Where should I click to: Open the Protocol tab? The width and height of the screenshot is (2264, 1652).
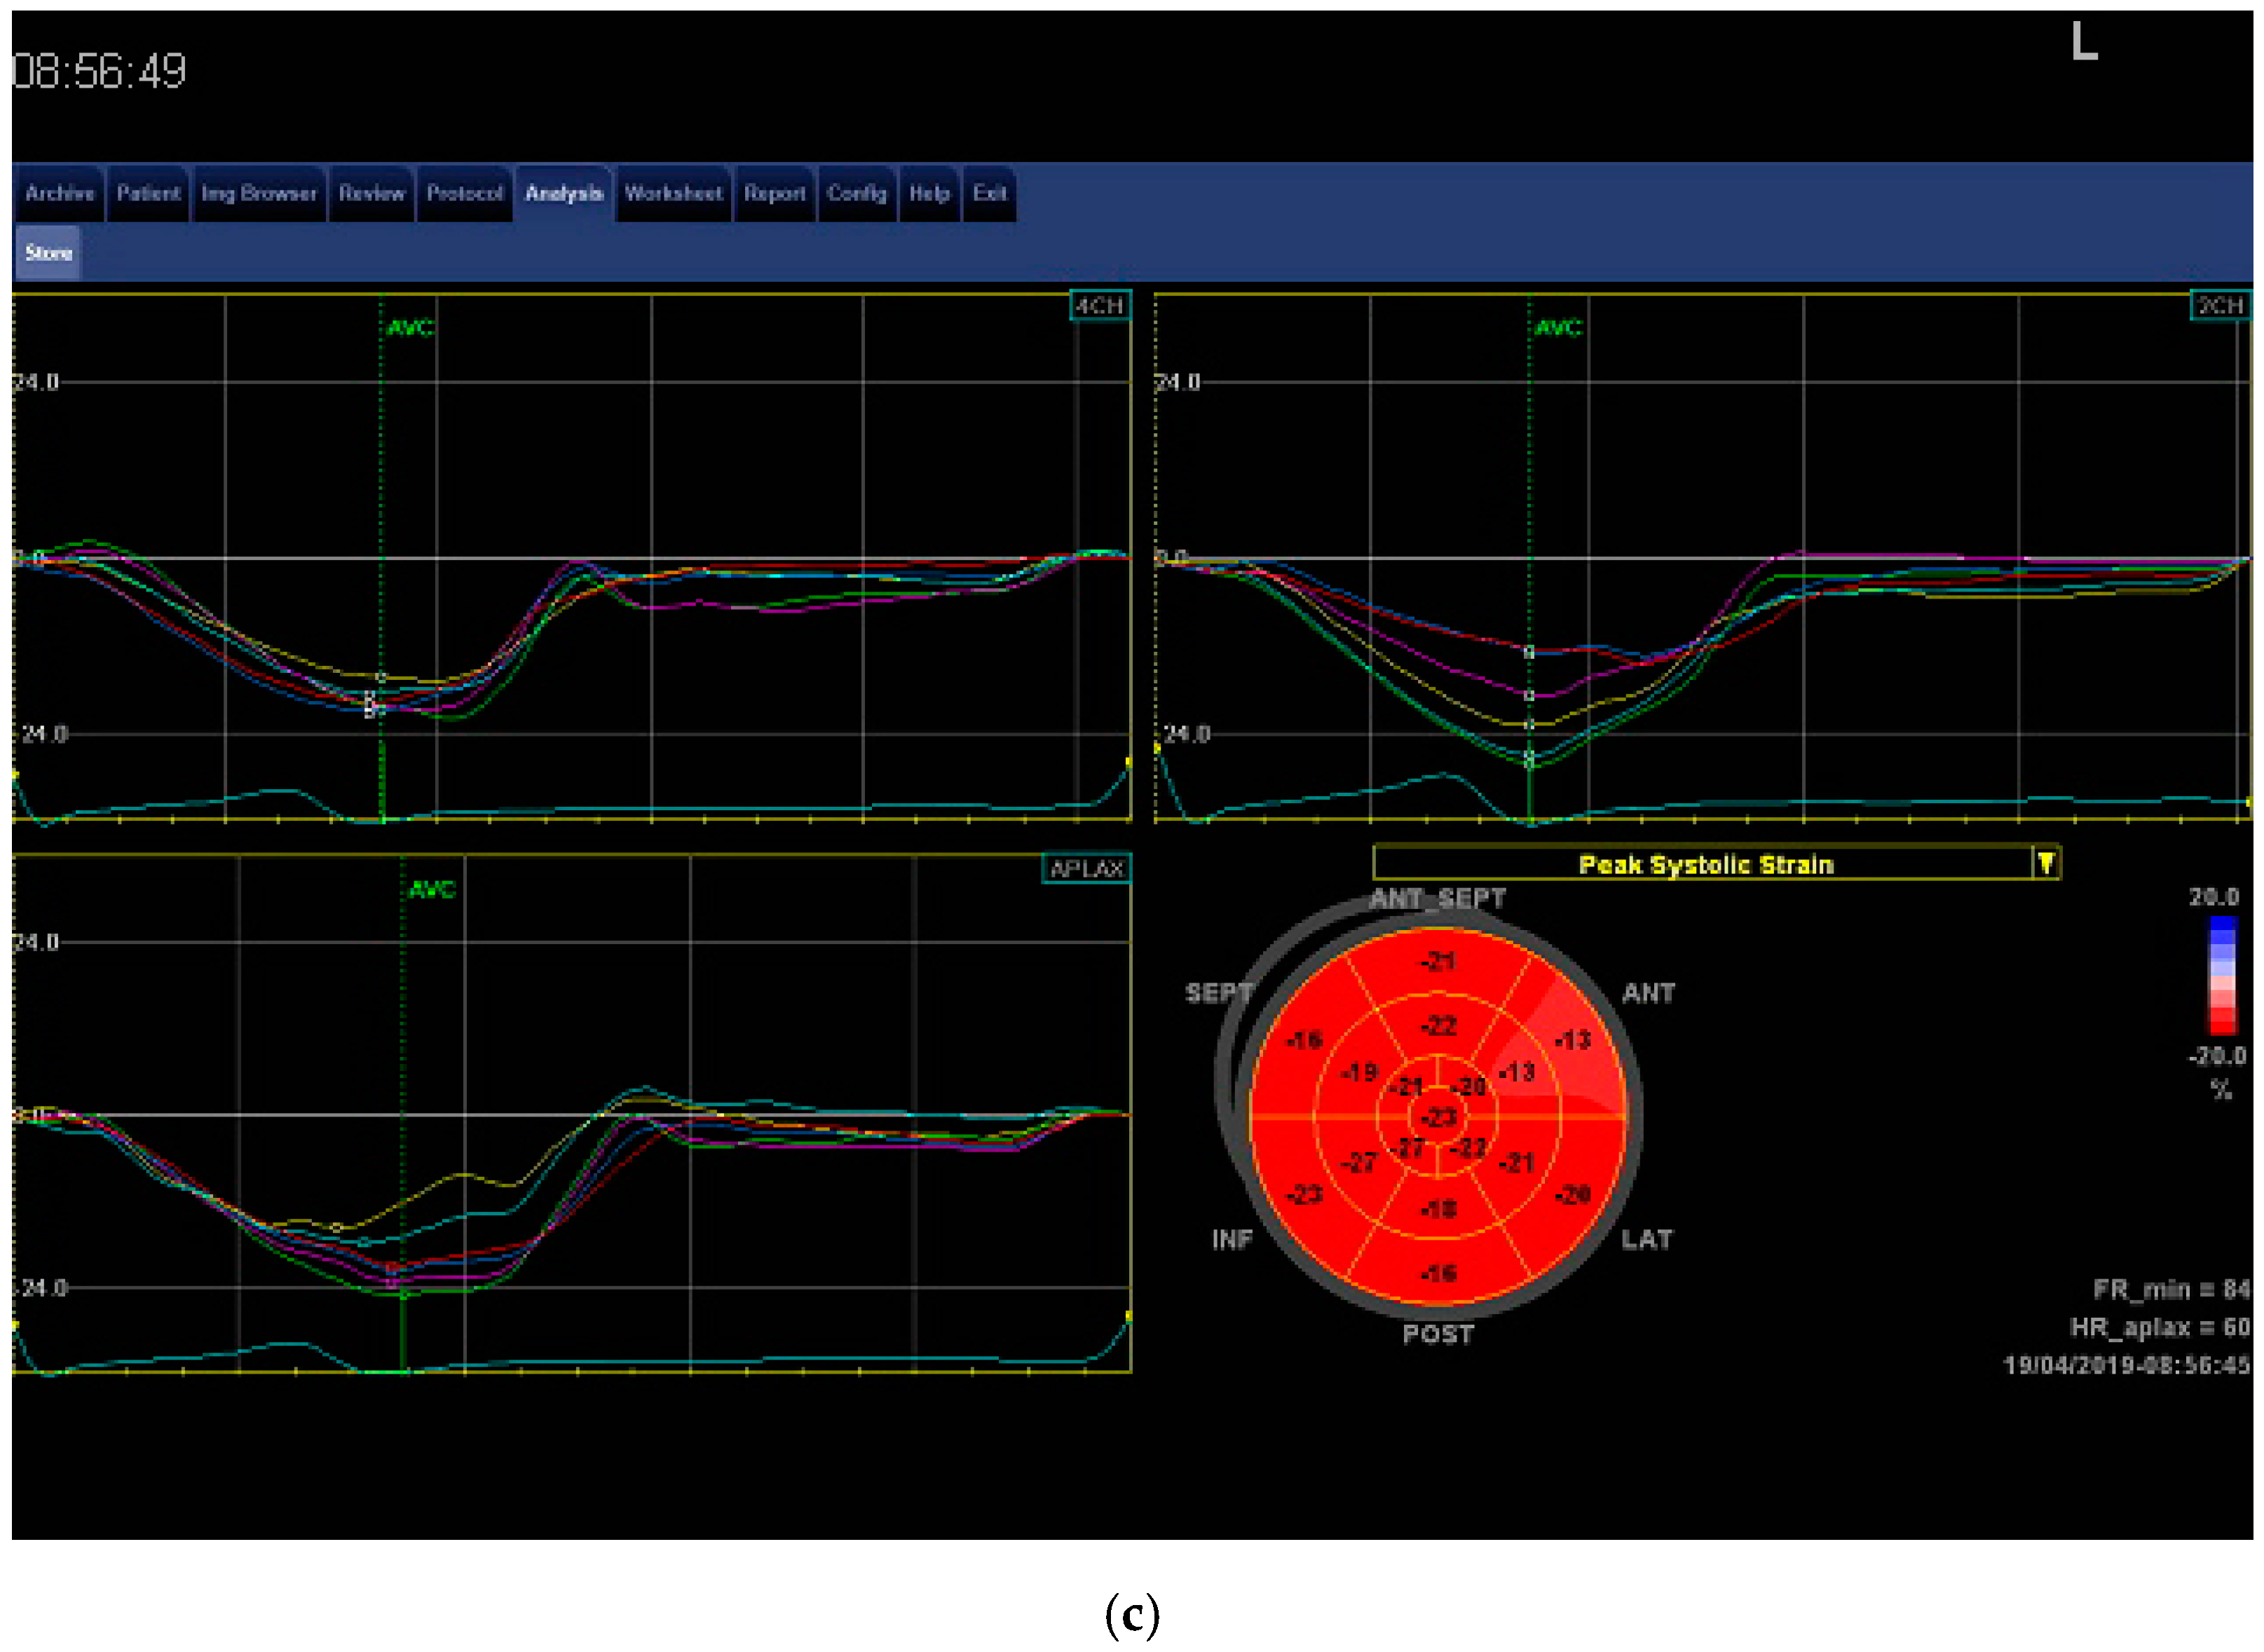(x=464, y=193)
